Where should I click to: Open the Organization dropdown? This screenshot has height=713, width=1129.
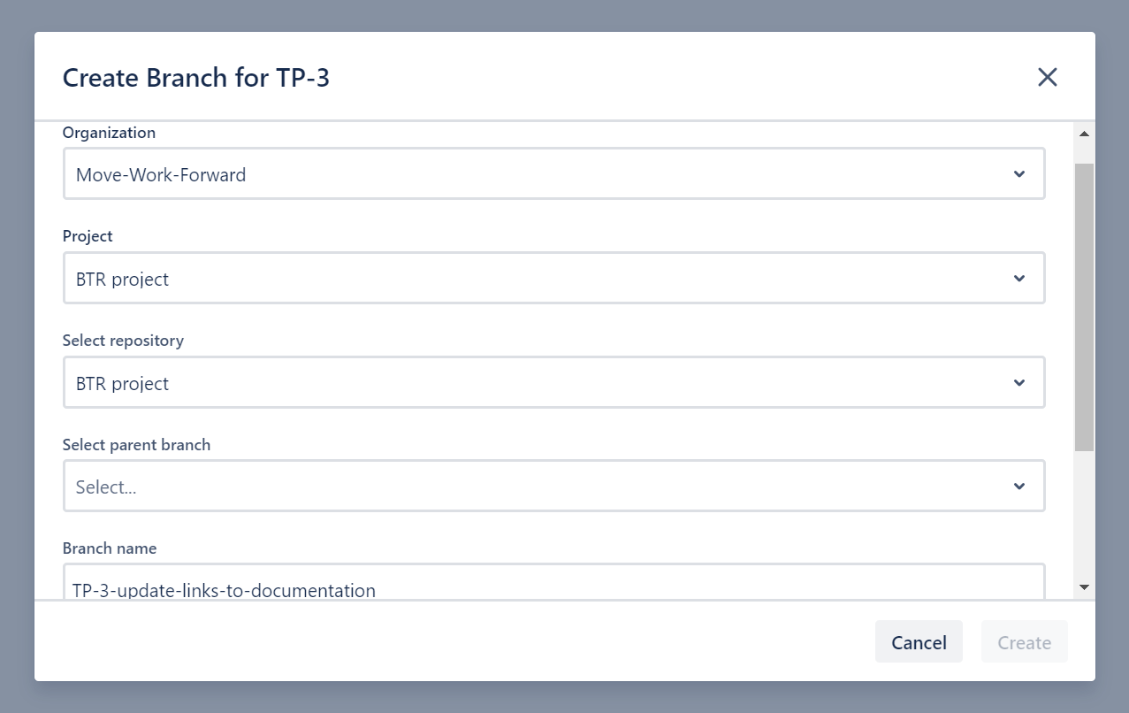tap(553, 173)
